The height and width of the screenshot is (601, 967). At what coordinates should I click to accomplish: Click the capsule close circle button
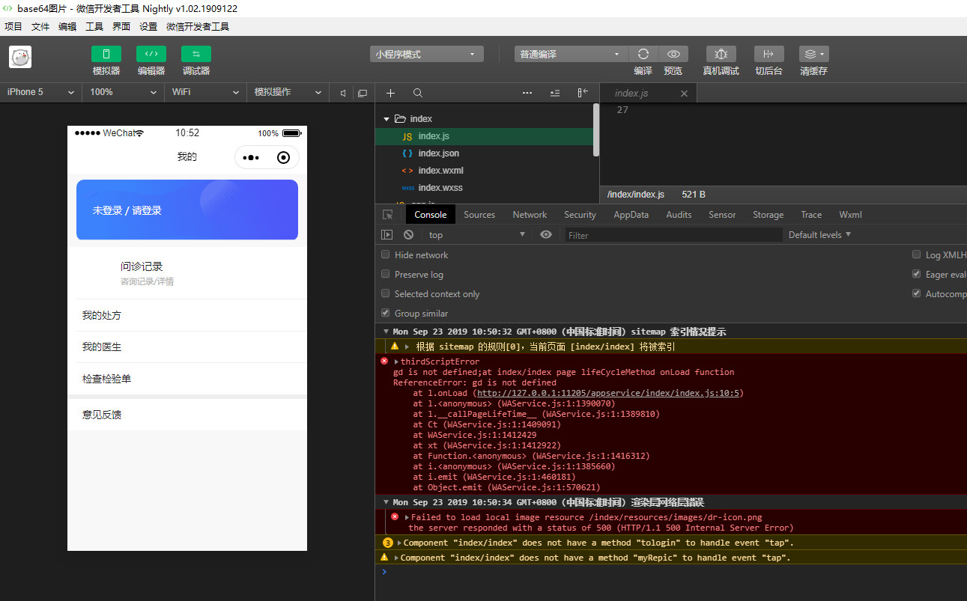(x=283, y=157)
